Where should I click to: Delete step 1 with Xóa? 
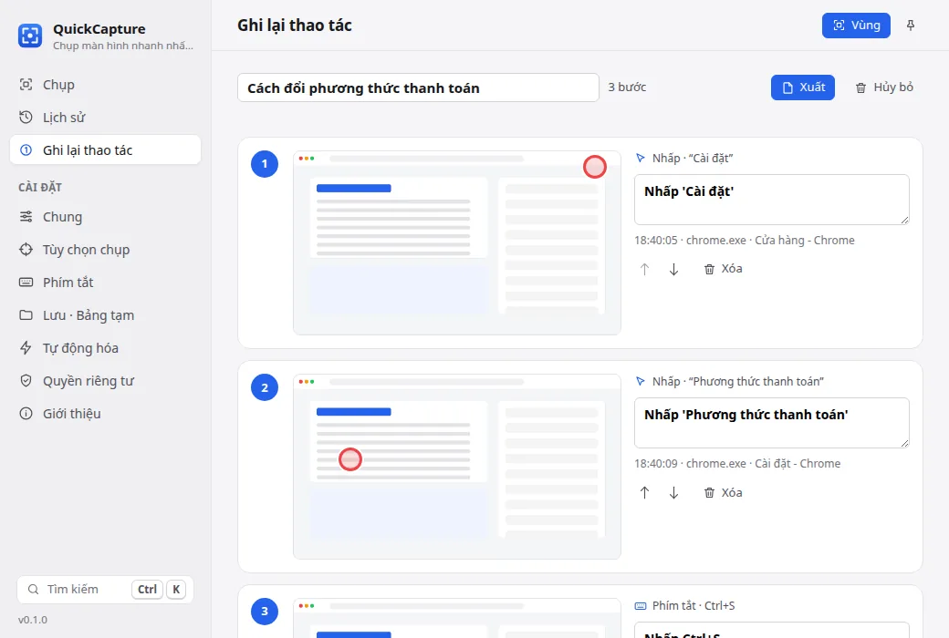724,269
